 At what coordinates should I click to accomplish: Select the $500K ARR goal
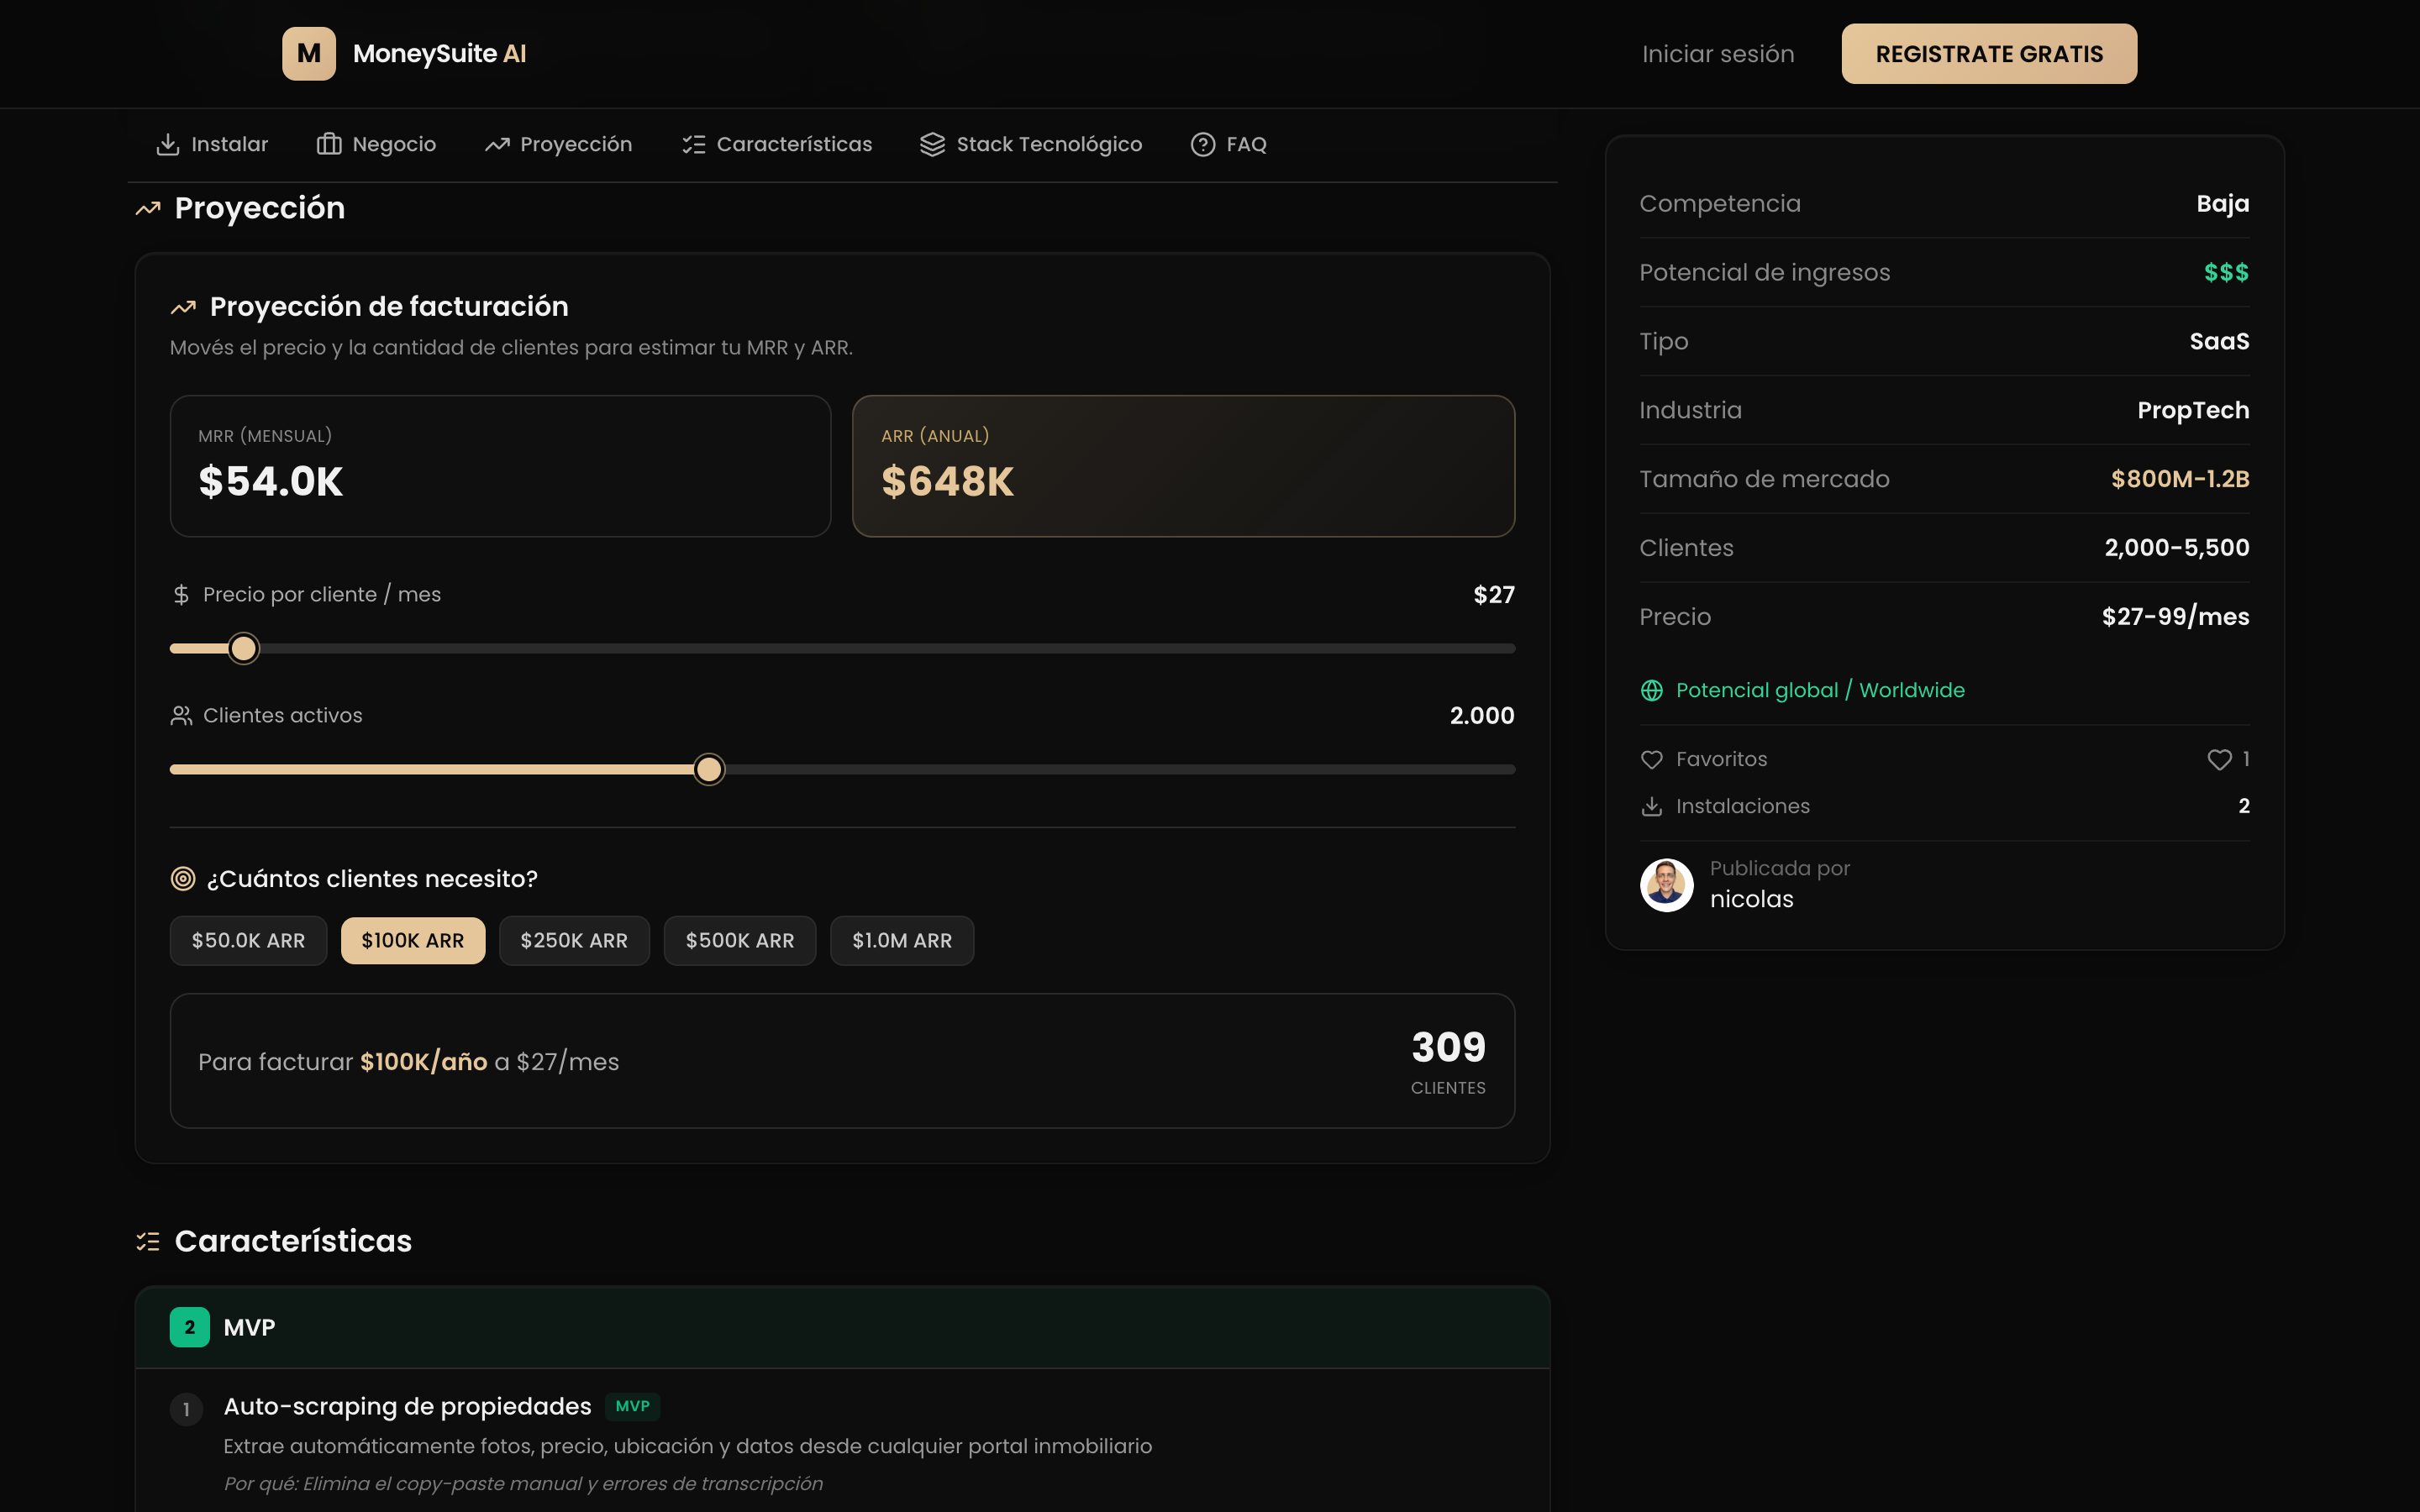click(x=740, y=941)
